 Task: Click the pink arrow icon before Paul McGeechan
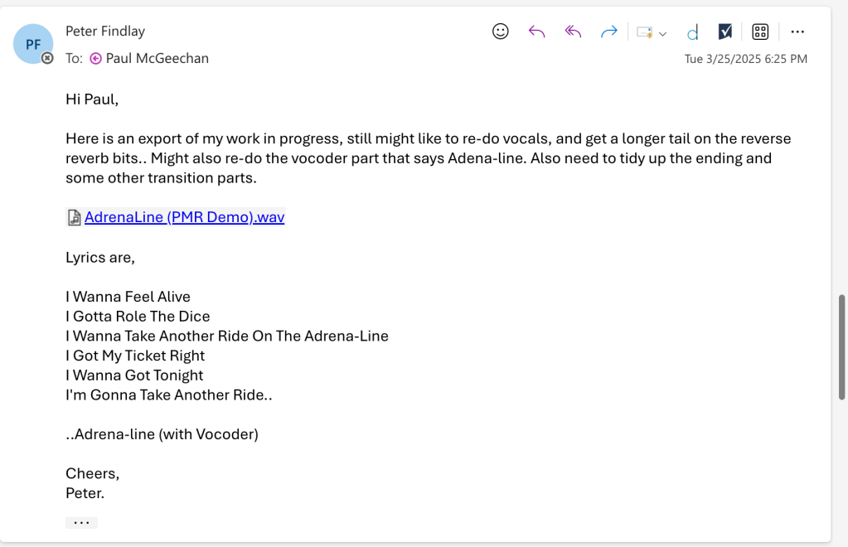click(96, 58)
